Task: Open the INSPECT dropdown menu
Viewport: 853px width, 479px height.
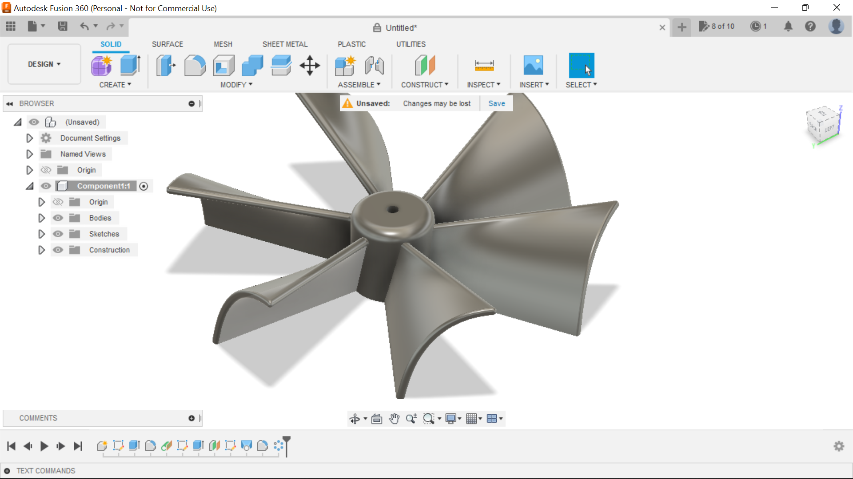Action: coord(483,85)
